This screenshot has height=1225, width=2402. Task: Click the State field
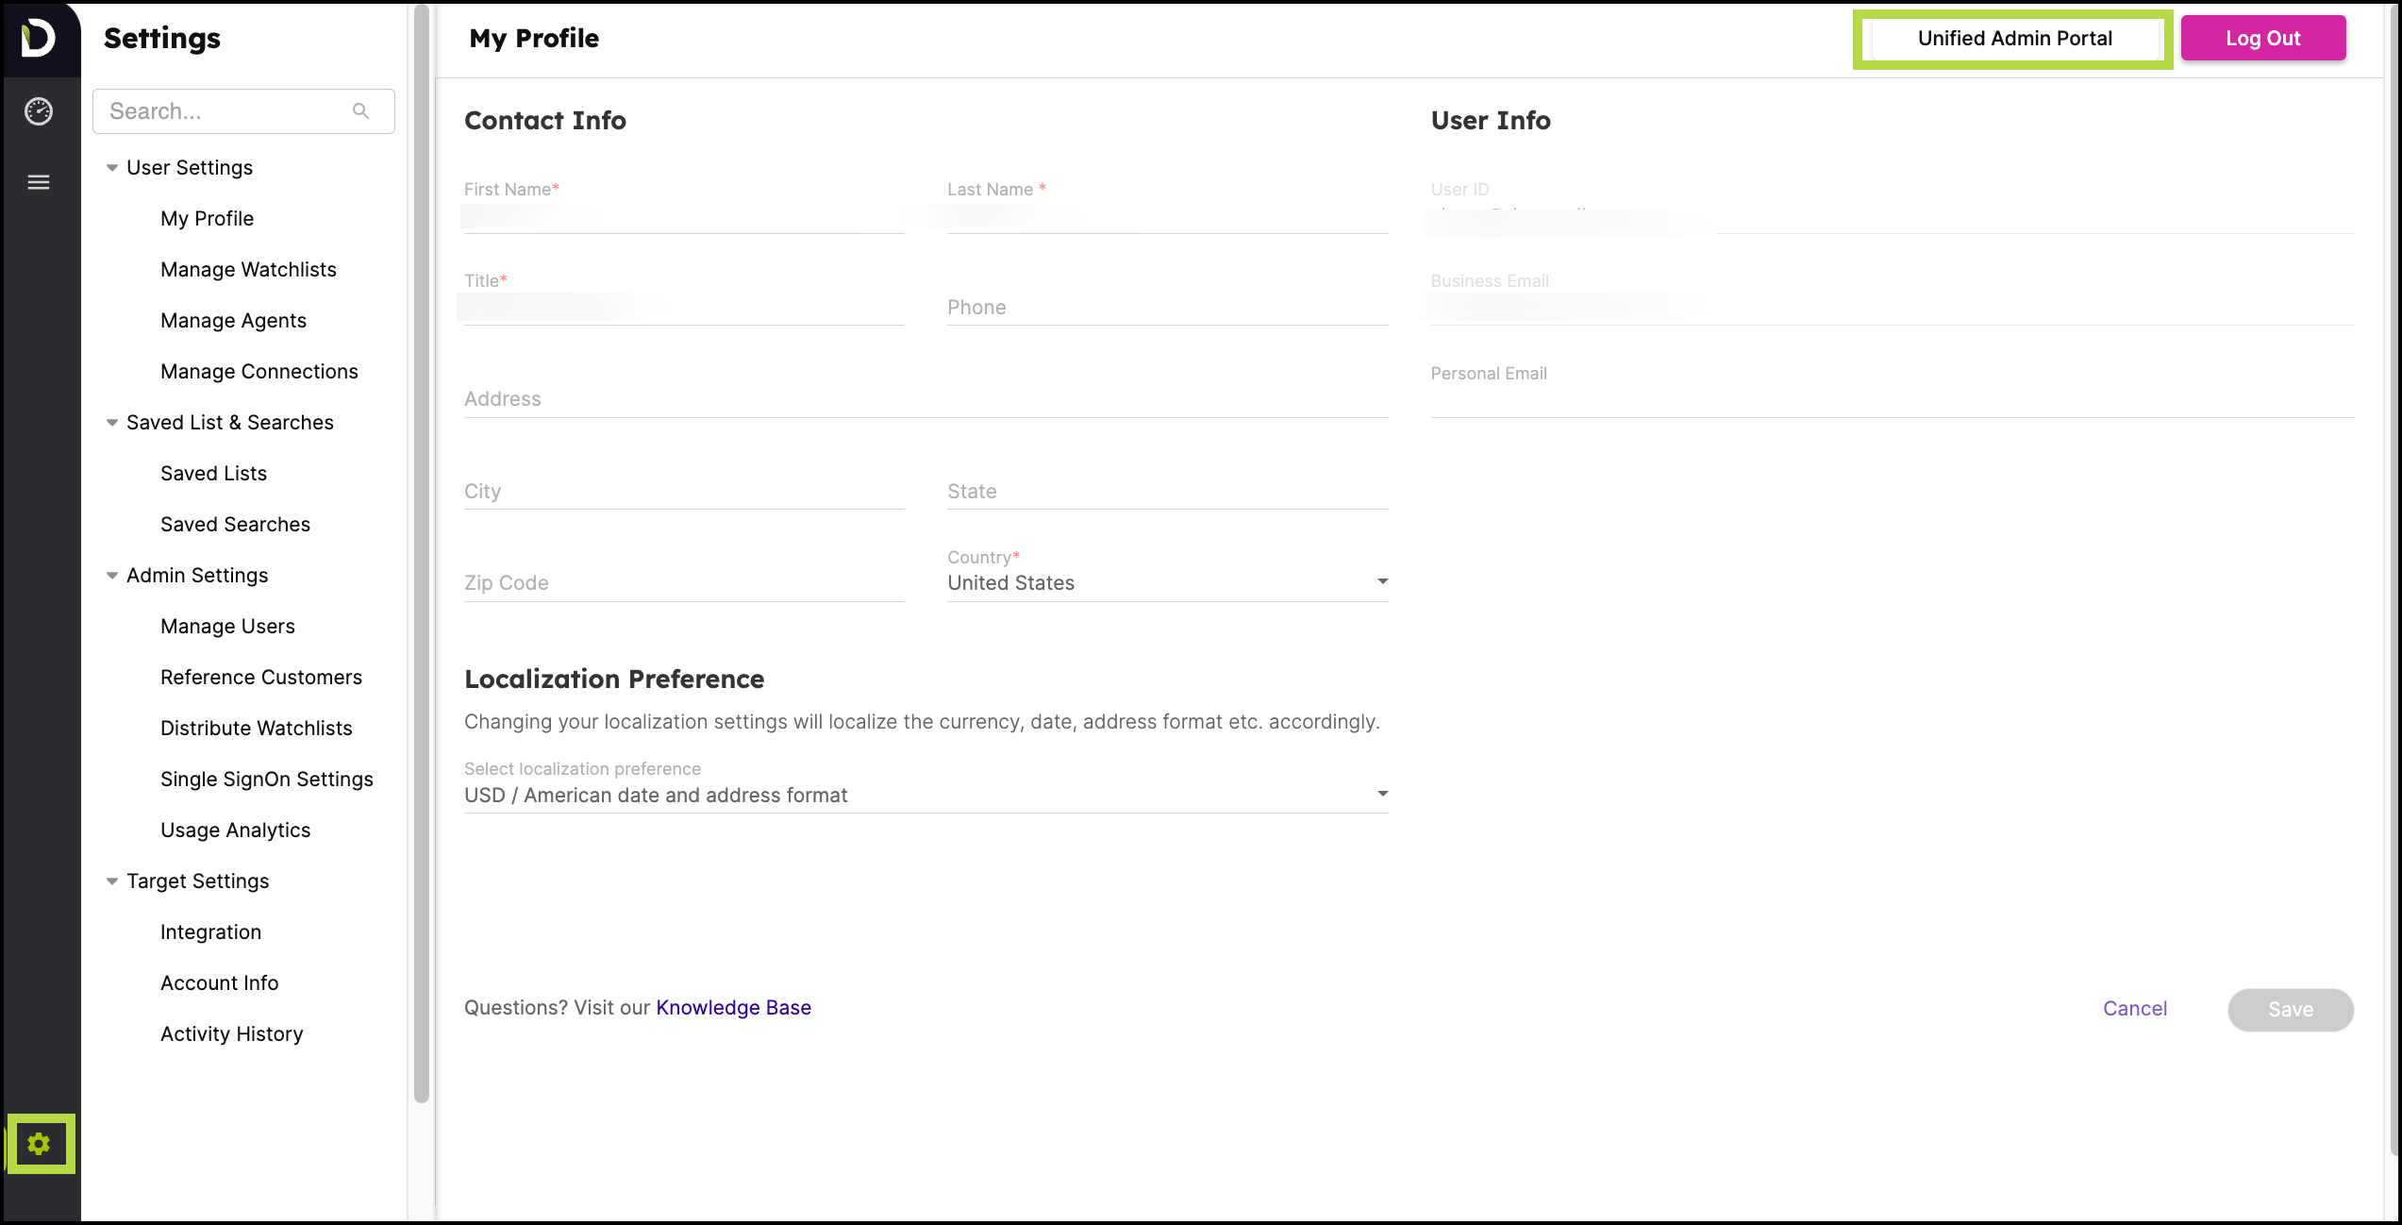tap(1167, 492)
